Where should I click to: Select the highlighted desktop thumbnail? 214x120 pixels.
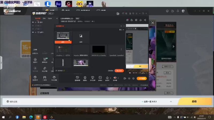pyautogui.click(x=63, y=37)
